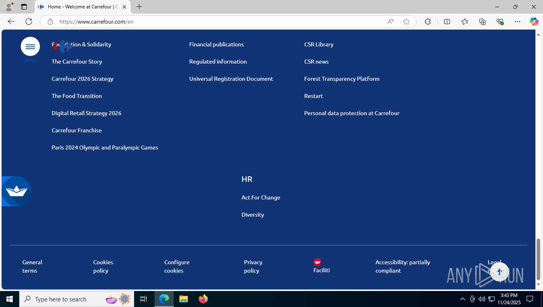Open the Facil'iti boat accessibility widget
The image size is (543, 307).
pyautogui.click(x=16, y=191)
